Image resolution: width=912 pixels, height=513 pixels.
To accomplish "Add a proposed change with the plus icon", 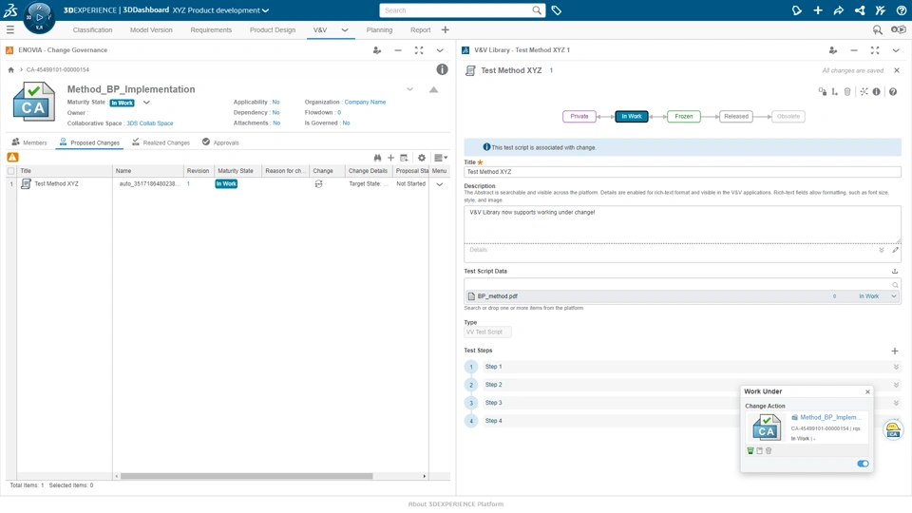I will pos(390,158).
